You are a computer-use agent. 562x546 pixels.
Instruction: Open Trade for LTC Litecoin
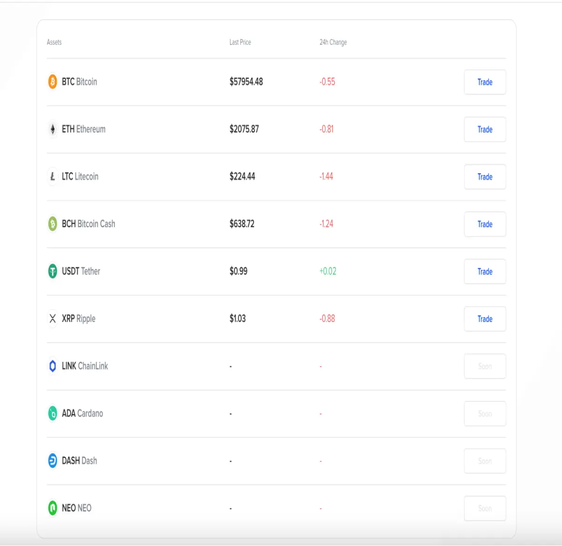[x=485, y=177]
